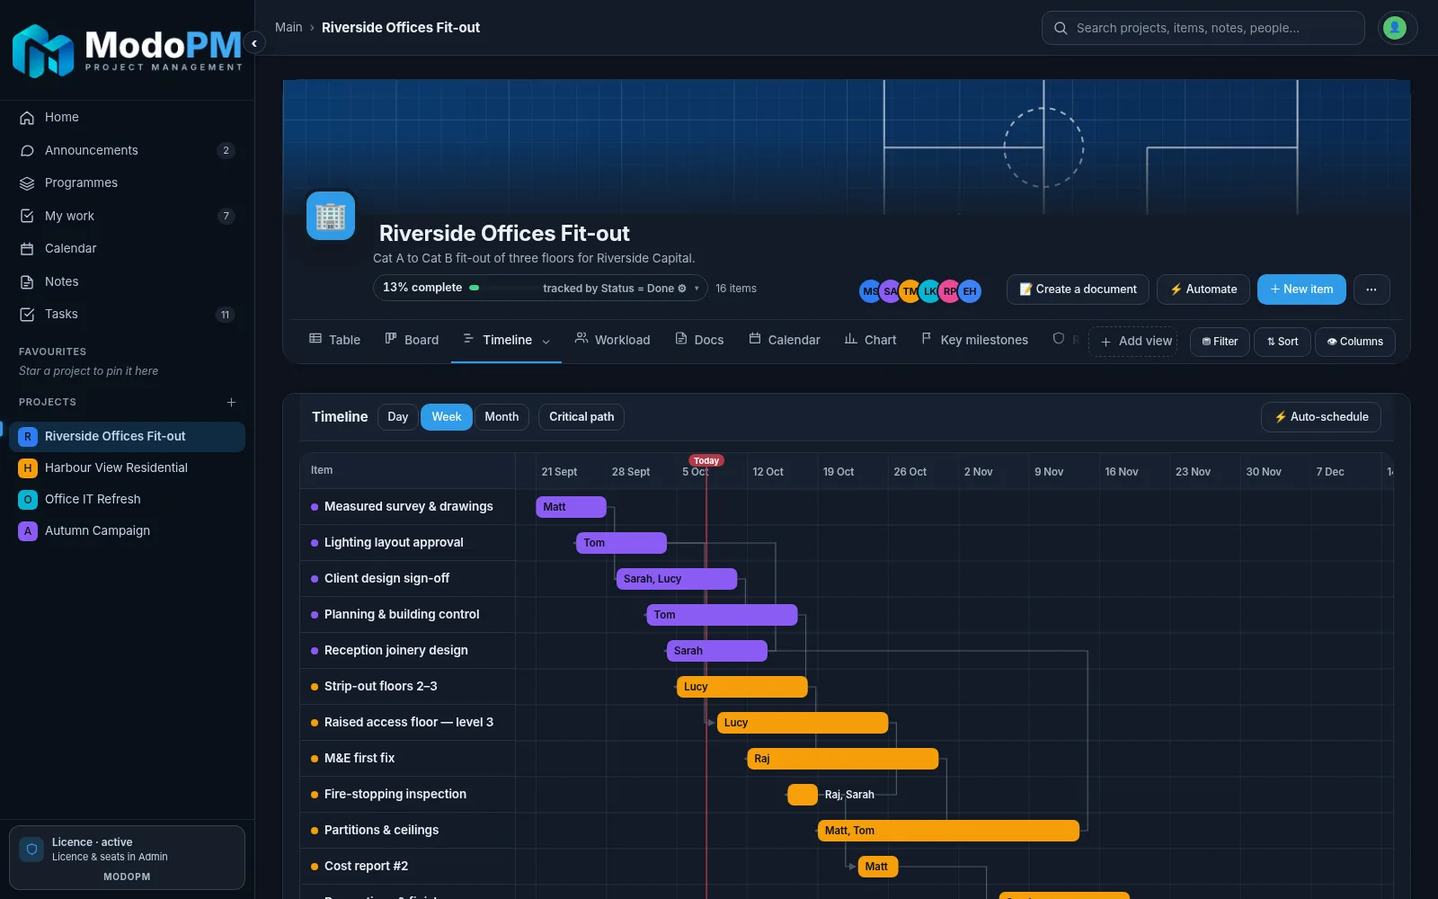Click the Auto-schedule button
1438x899 pixels.
point(1321,417)
